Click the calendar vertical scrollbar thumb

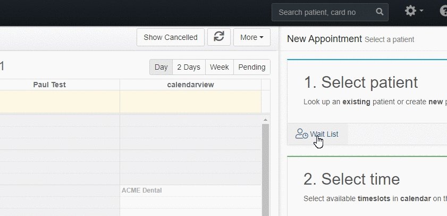pos(265,170)
